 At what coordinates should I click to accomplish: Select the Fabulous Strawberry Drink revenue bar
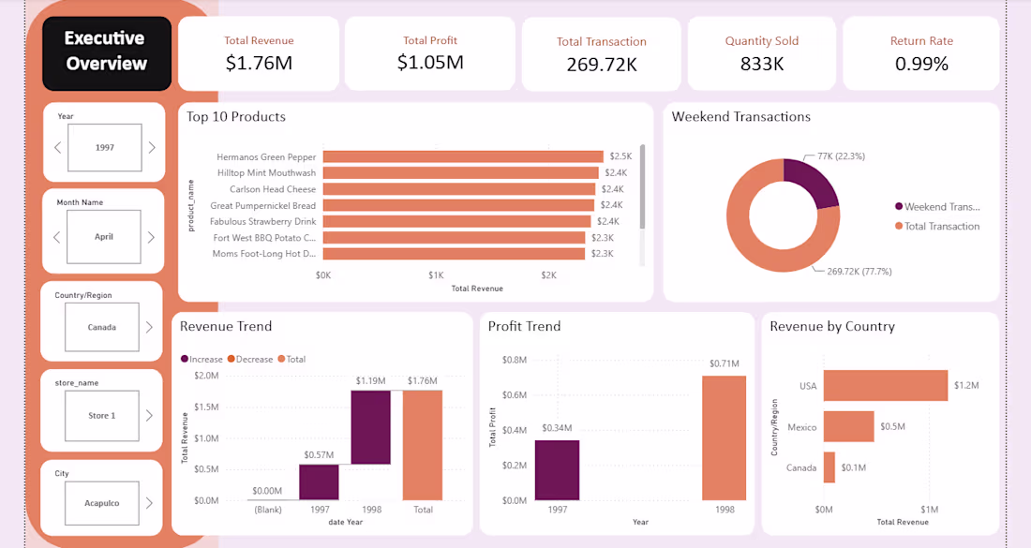[x=457, y=221]
